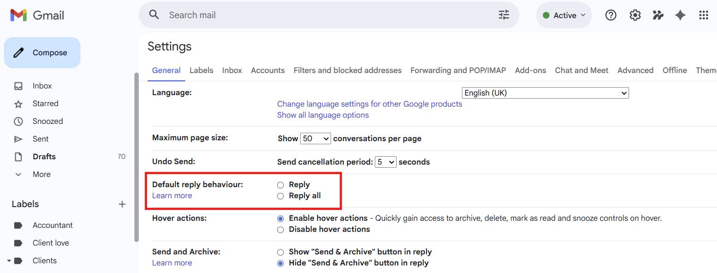Switch to the Inbox settings tab
The image size is (717, 273).
coord(232,70)
